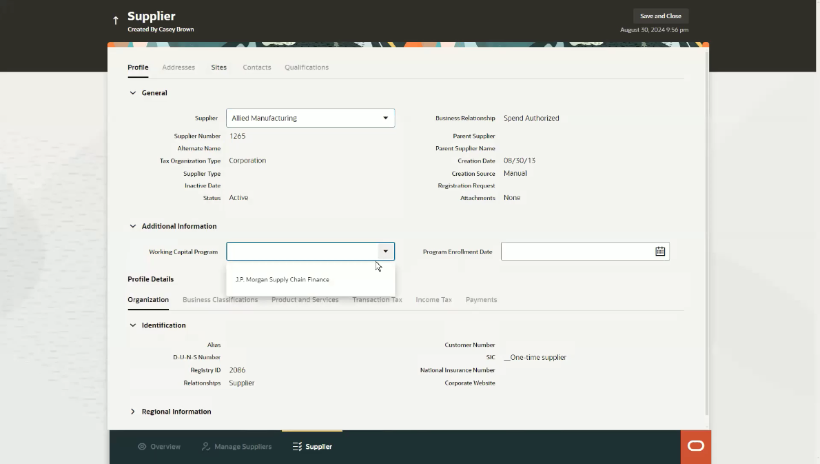Collapse the General section
The image size is (820, 464).
(x=133, y=93)
